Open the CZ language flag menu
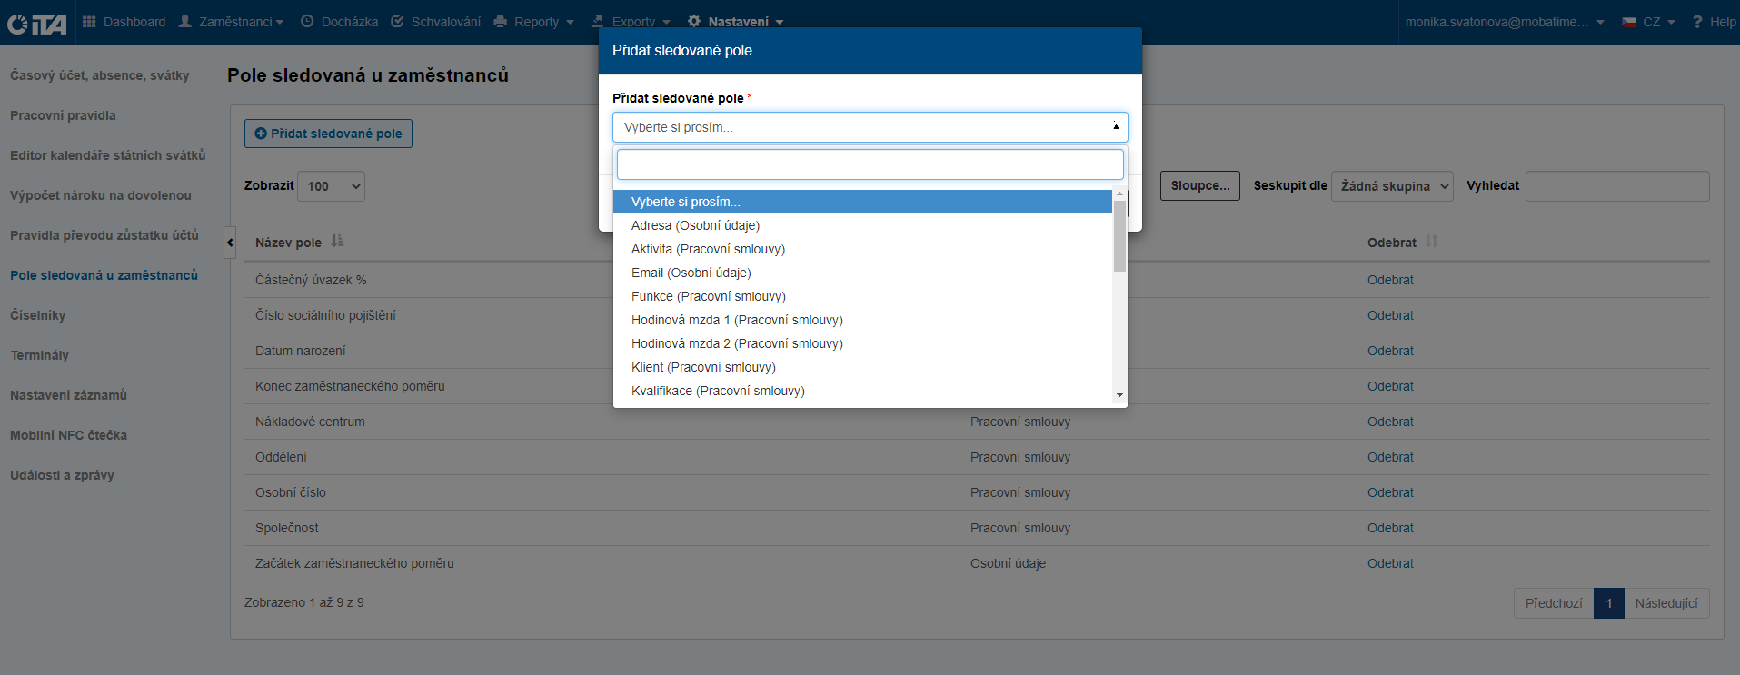 click(x=1648, y=22)
